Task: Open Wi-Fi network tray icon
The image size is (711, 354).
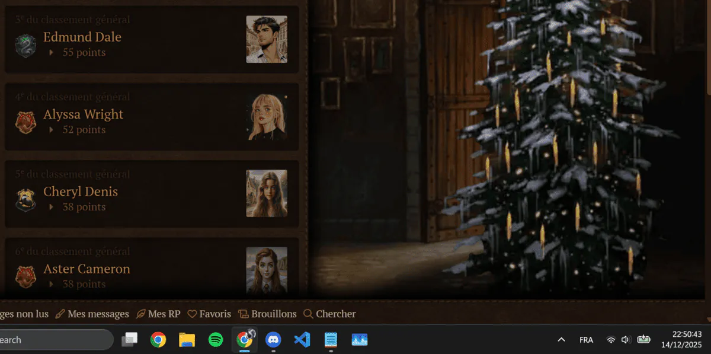Action: [x=611, y=340]
